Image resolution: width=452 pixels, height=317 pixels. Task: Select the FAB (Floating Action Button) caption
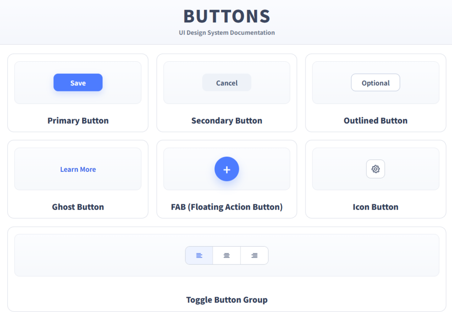tap(226, 207)
